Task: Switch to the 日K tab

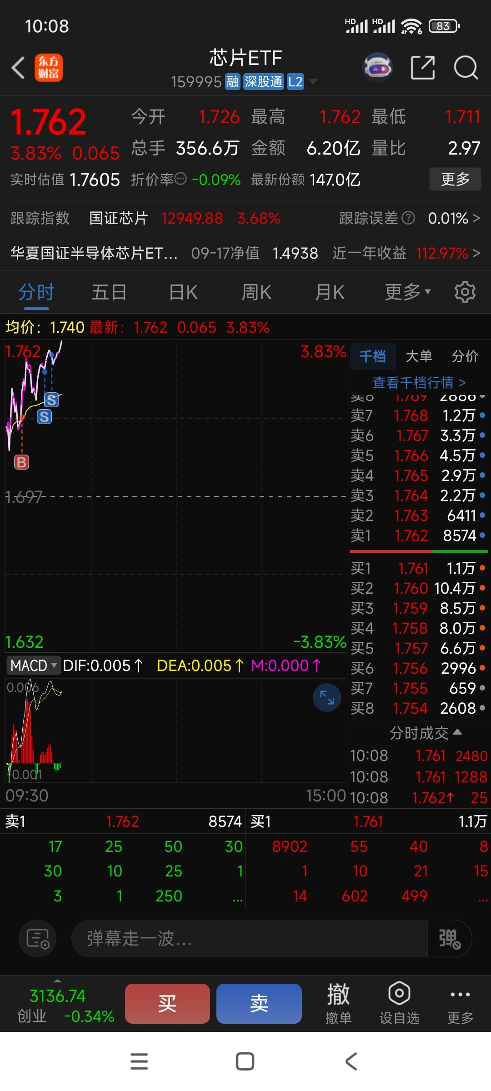Action: pyautogui.click(x=183, y=292)
